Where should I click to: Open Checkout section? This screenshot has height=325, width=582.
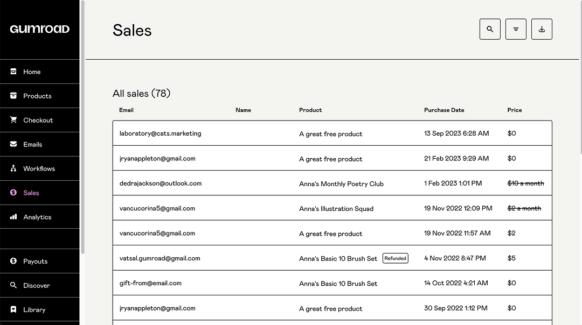(40, 120)
